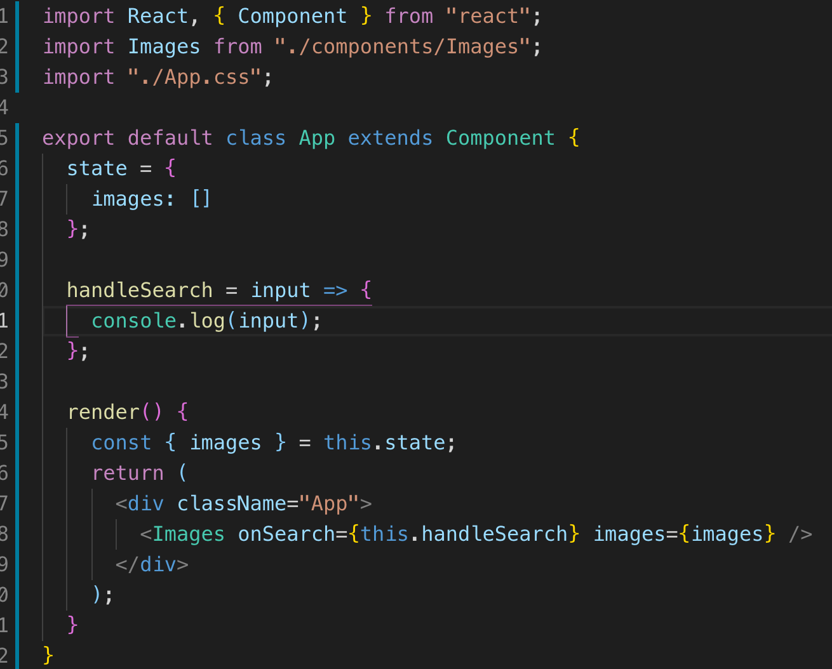Place cursor on the images destructuring in line 15
This screenshot has width=832, height=669.
[x=225, y=442]
